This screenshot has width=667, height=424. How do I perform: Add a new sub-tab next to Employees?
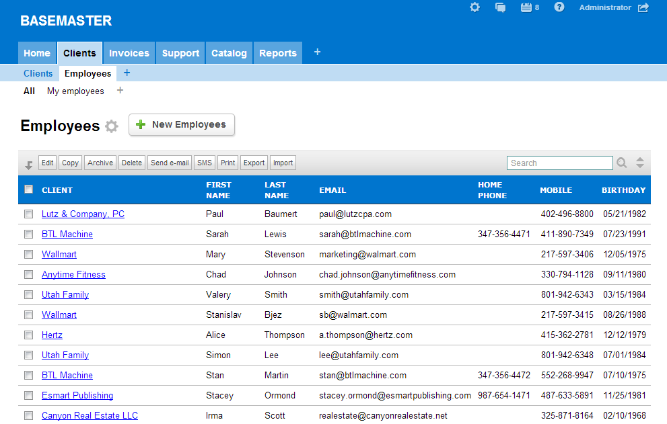(x=127, y=73)
